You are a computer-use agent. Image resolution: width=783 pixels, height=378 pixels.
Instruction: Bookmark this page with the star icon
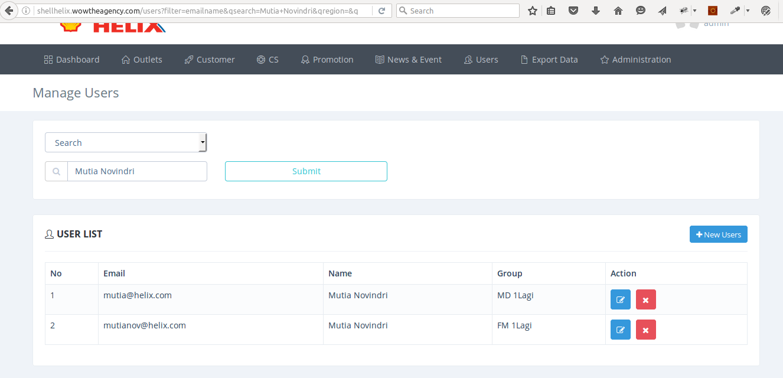[x=533, y=11]
